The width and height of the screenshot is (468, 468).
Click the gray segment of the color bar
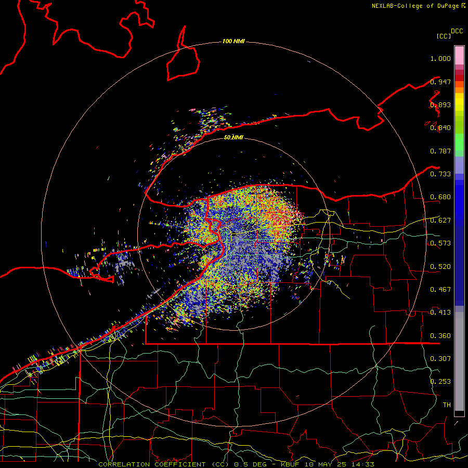(x=459, y=361)
